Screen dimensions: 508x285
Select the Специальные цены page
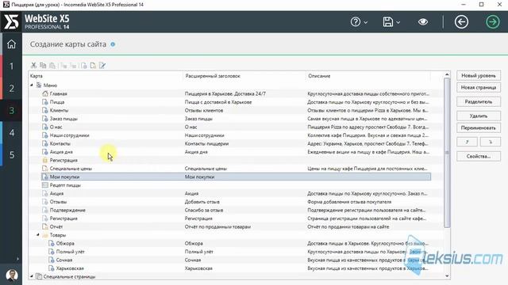pyautogui.click(x=237, y=169)
